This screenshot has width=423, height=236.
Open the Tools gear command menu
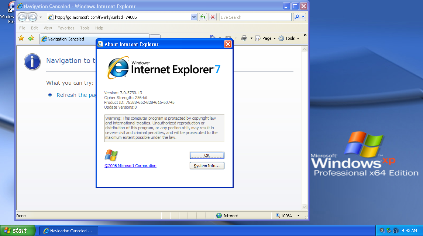click(x=289, y=38)
